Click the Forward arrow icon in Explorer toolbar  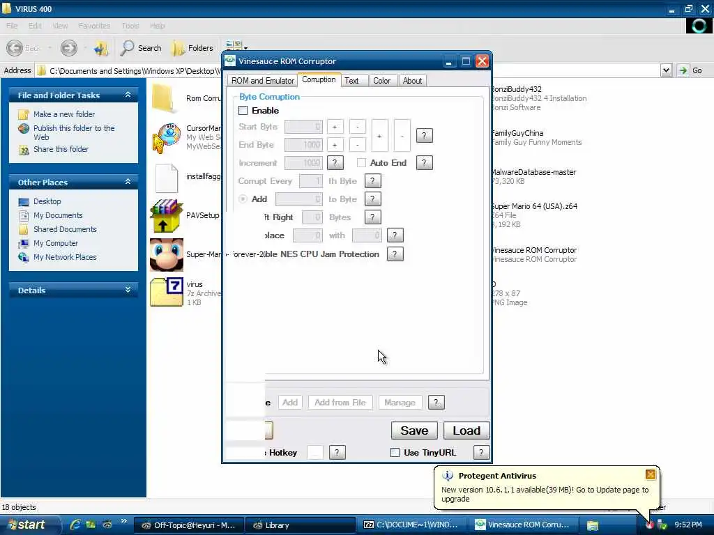[x=69, y=48]
